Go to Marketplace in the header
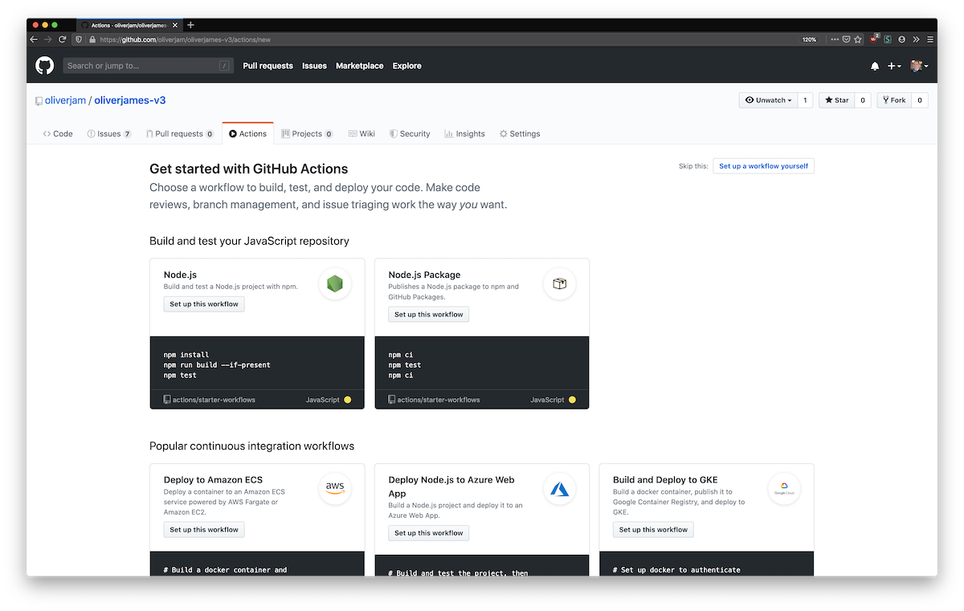 pos(359,66)
